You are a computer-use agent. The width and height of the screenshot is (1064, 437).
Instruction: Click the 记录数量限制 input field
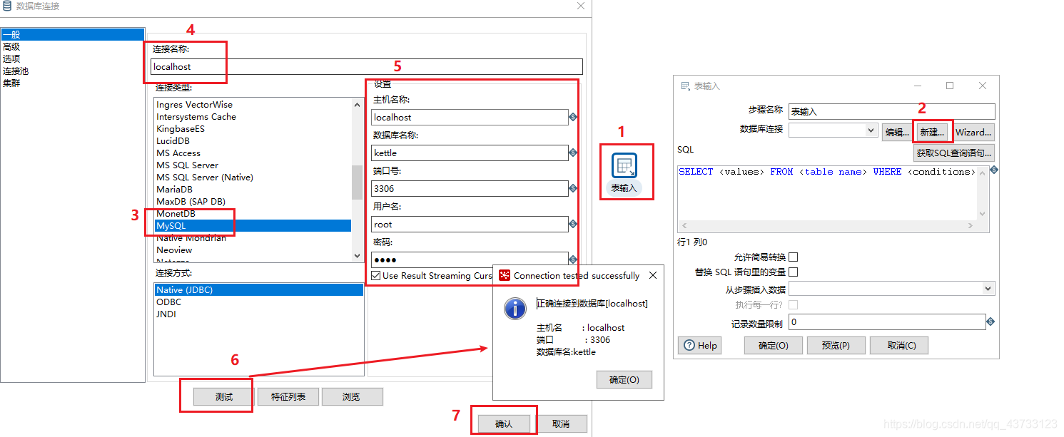pos(887,322)
